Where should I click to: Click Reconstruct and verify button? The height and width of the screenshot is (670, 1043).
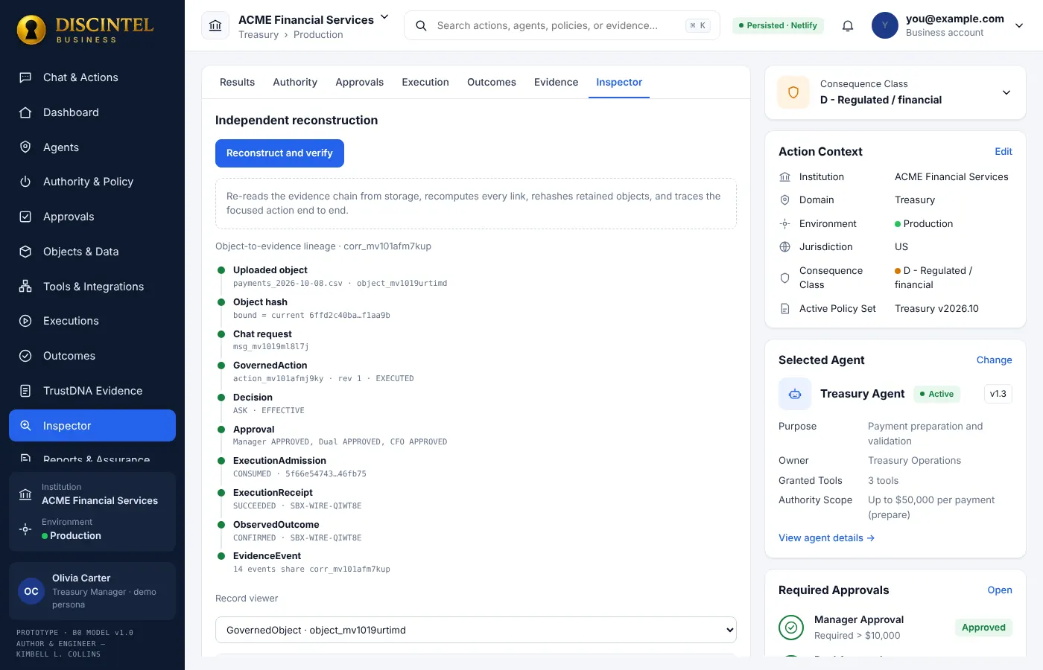[x=279, y=153]
